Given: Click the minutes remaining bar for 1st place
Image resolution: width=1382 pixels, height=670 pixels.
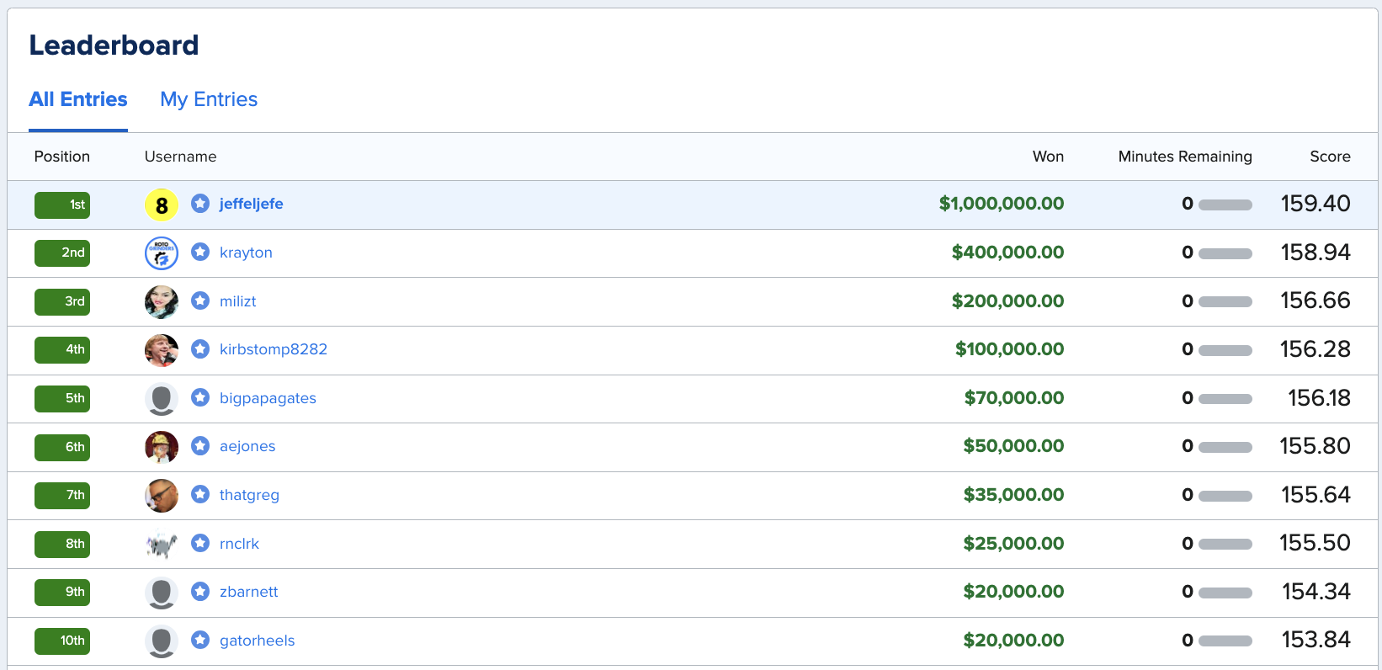Looking at the screenshot, I should (x=1225, y=205).
